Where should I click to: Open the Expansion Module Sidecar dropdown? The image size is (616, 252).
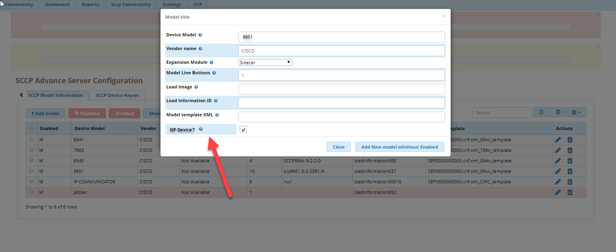coord(265,63)
